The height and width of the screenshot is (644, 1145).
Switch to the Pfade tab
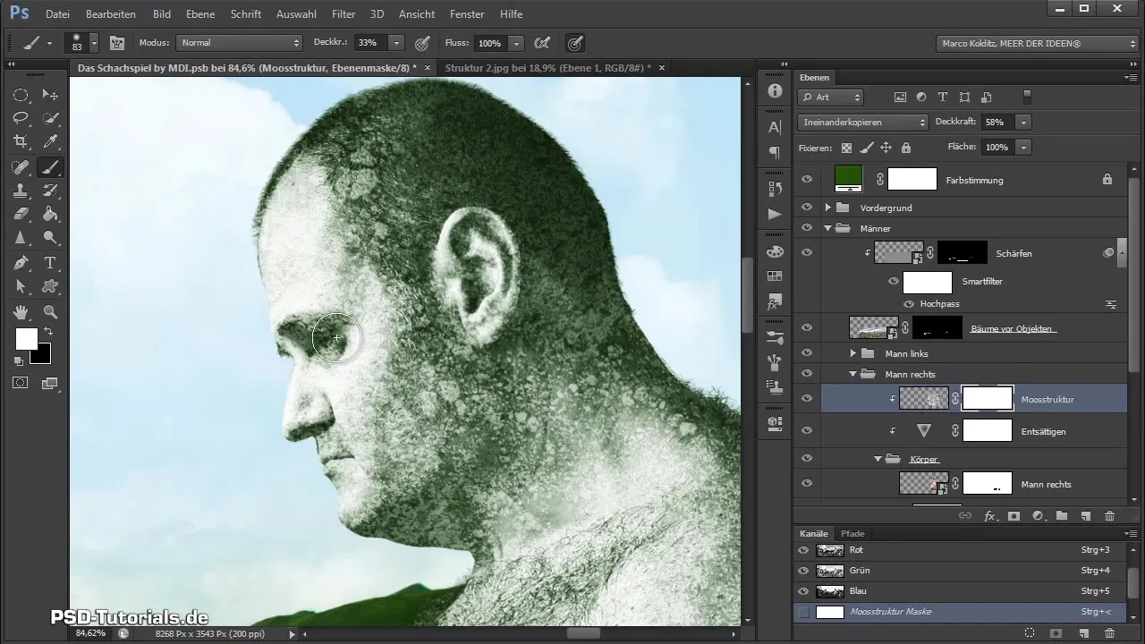pos(852,534)
